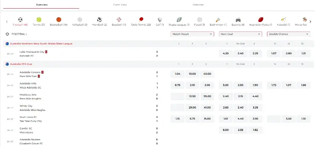Bet Para Hills East win at 40.00

pos(207,74)
